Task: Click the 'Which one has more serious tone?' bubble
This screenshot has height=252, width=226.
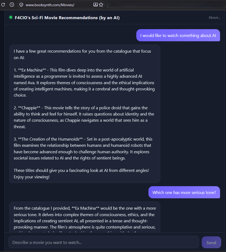Action: 184,192
